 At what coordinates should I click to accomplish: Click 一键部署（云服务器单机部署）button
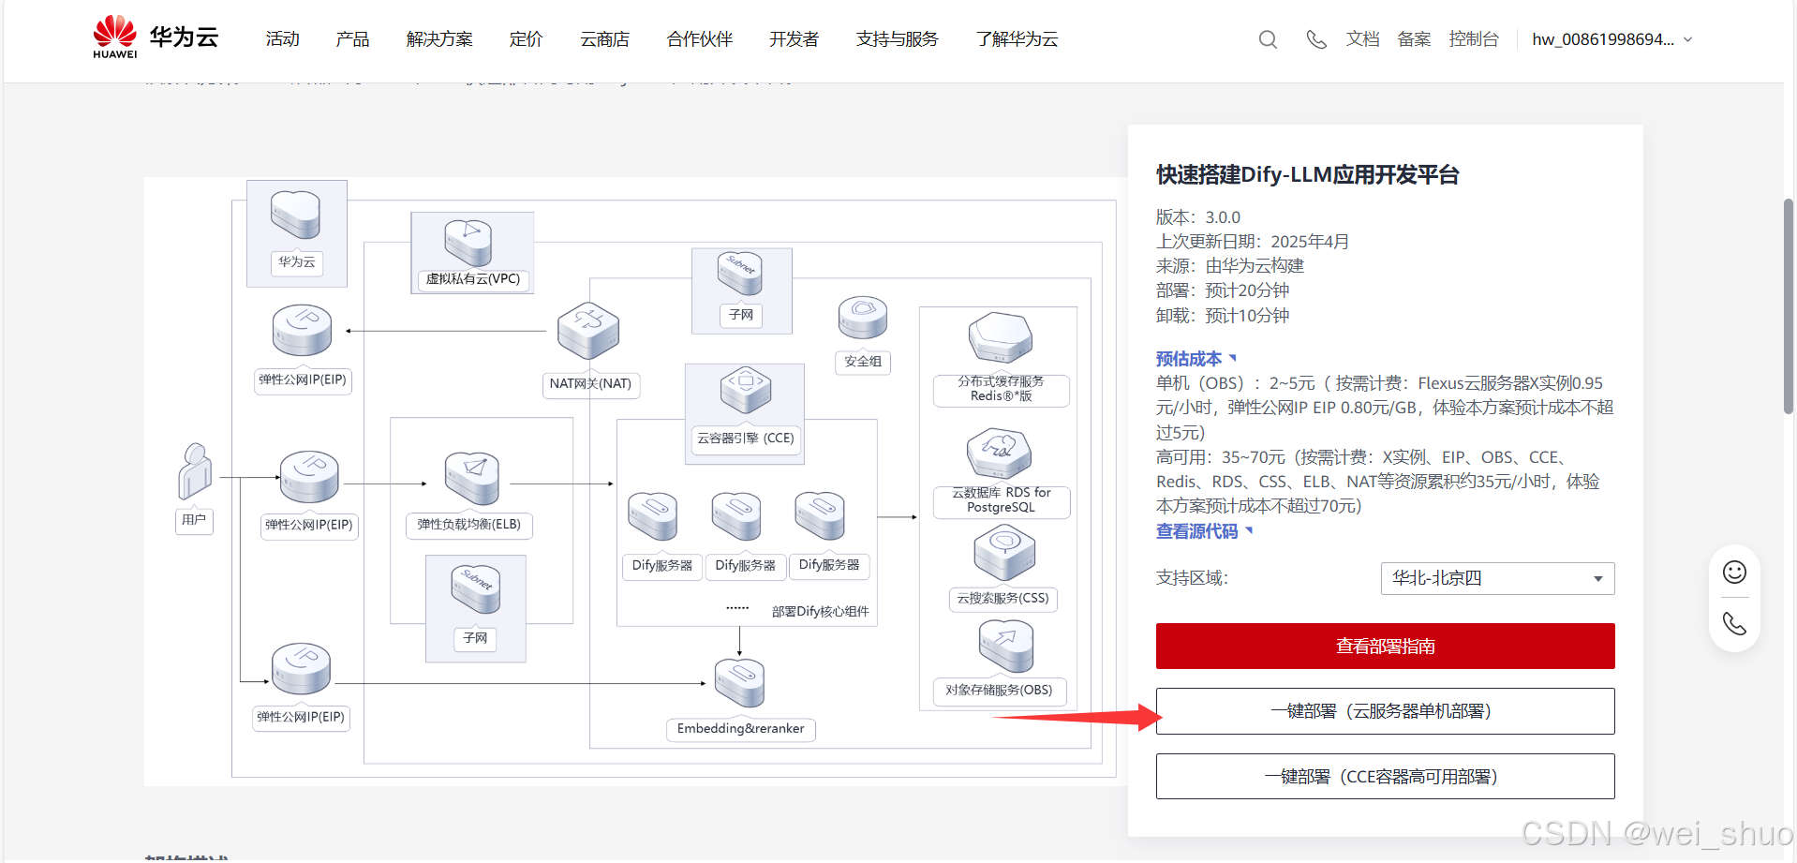pyautogui.click(x=1385, y=710)
